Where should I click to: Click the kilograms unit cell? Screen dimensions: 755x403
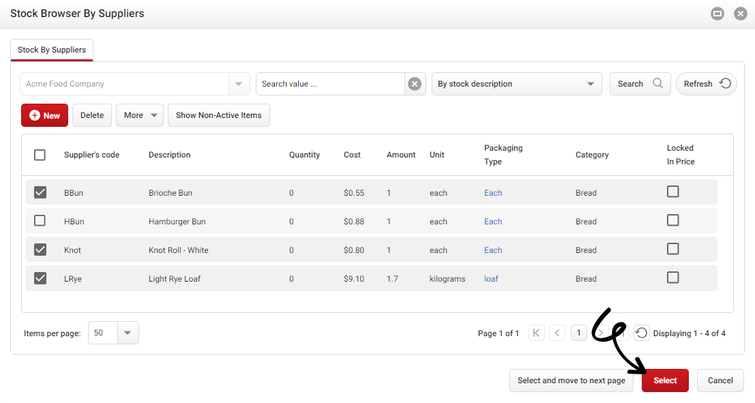(x=447, y=279)
